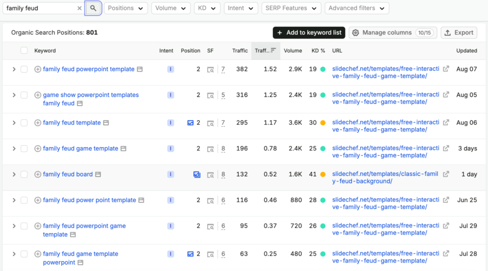Screen dimensions: 488x271
Task: Open external link for family feud game template row
Action: [x=446, y=148]
